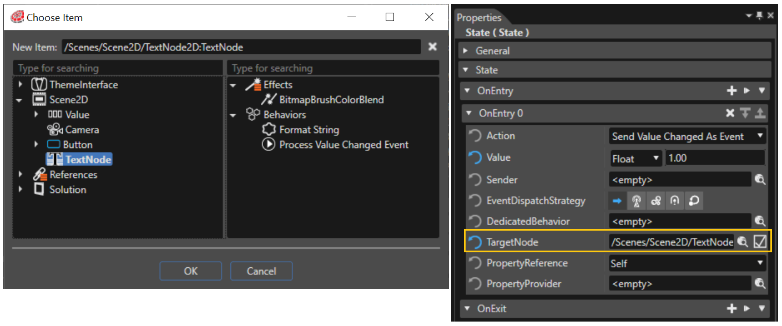Expand the Value node arrow

coord(36,114)
